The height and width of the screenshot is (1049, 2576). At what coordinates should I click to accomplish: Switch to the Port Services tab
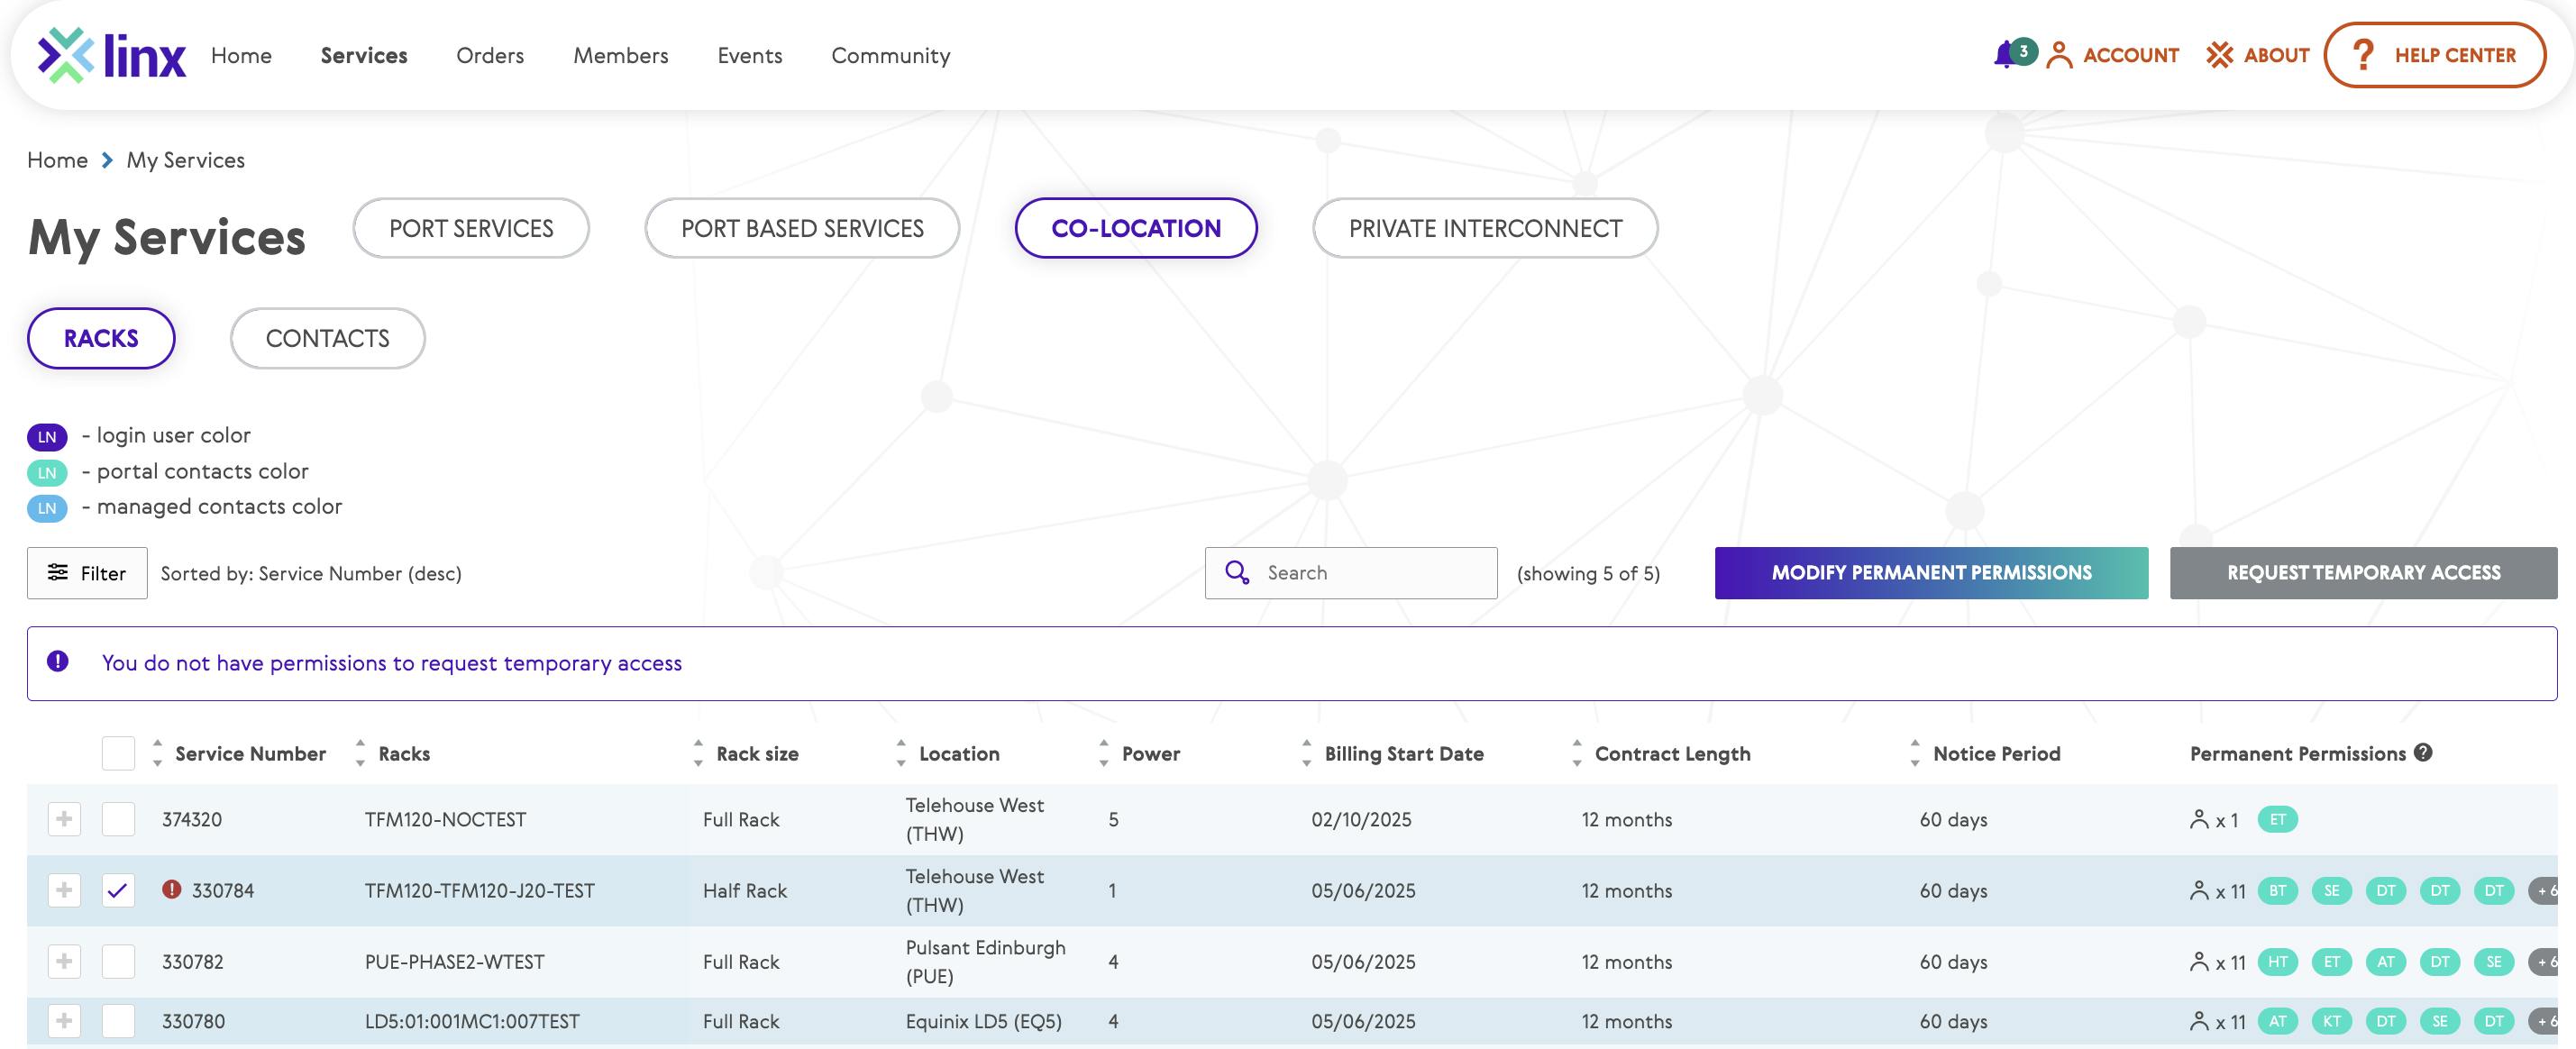click(x=471, y=228)
